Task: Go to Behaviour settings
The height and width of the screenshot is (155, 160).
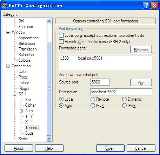Action: (27, 43)
